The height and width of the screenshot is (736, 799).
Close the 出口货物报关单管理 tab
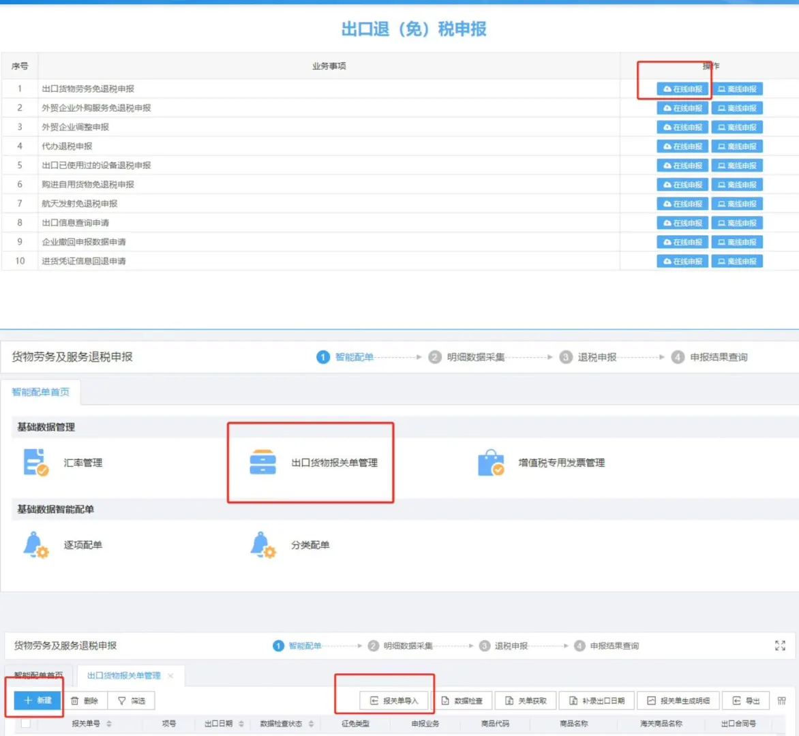(x=169, y=676)
